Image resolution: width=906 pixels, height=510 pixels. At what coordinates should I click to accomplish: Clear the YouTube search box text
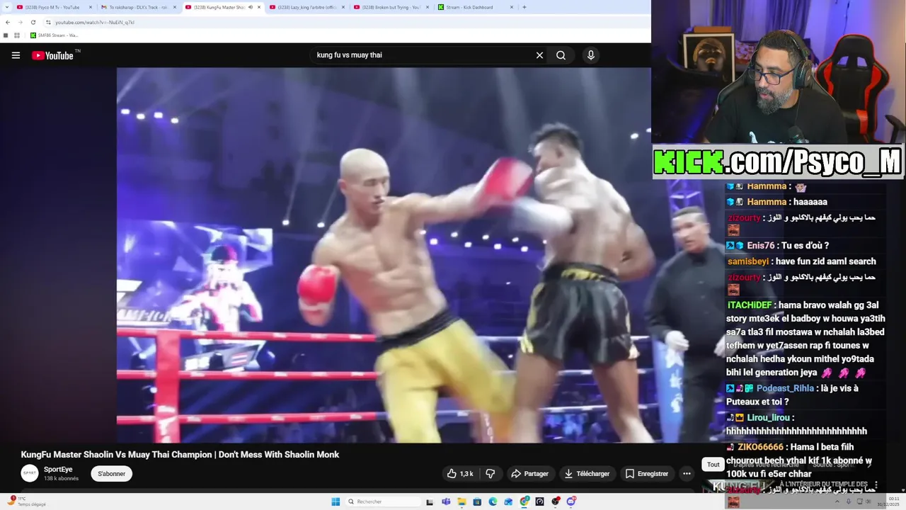point(539,55)
